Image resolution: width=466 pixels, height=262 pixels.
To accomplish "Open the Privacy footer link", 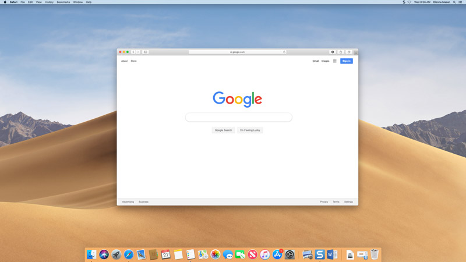I will click(324, 201).
